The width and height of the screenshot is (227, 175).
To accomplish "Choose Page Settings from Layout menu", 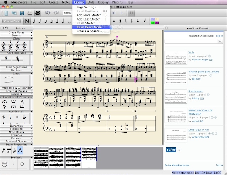I will point(87,7).
